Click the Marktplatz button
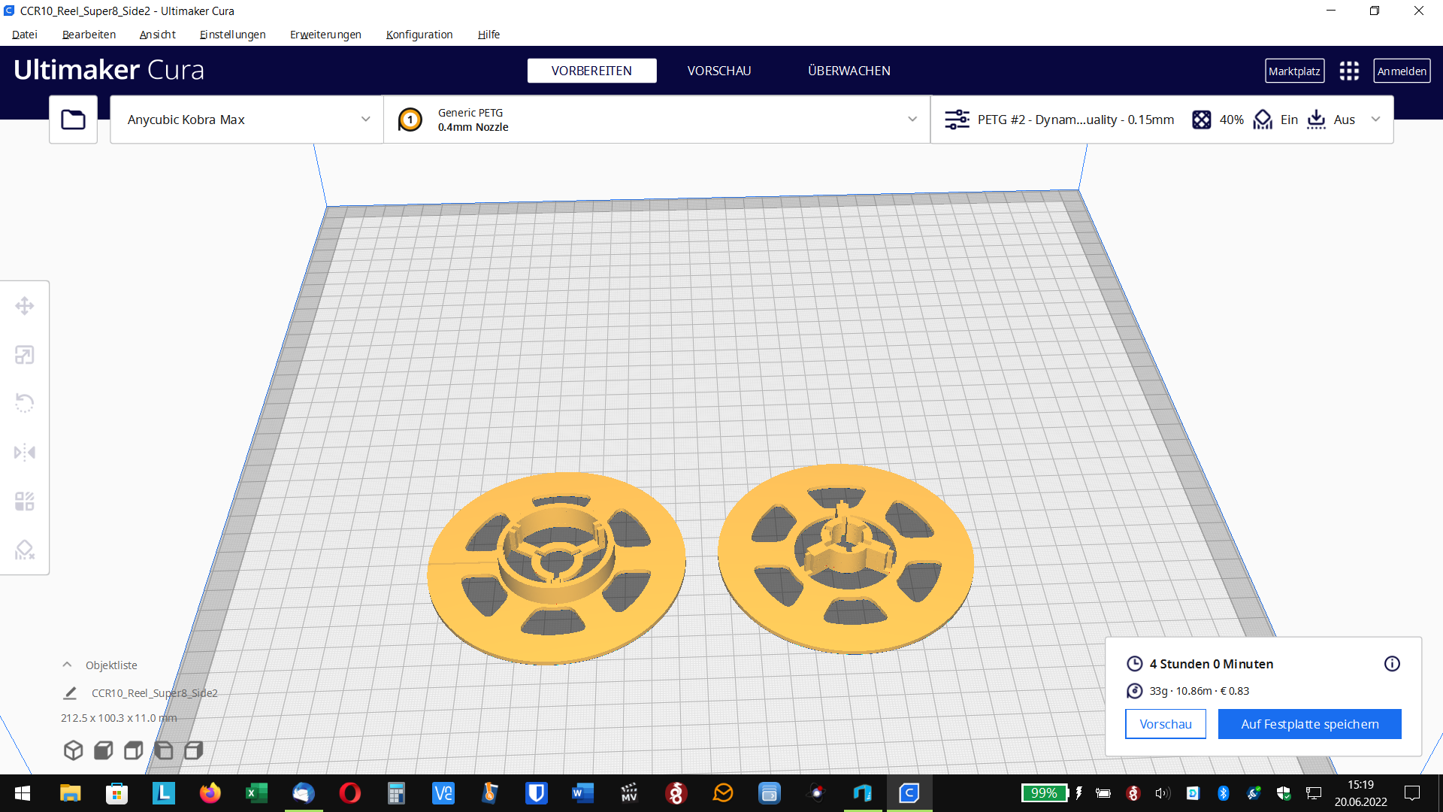This screenshot has height=812, width=1443. 1294,71
